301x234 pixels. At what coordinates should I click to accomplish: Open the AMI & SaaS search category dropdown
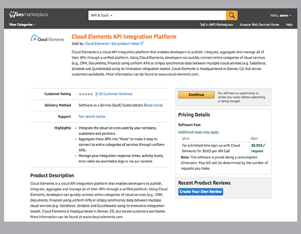(101, 15)
